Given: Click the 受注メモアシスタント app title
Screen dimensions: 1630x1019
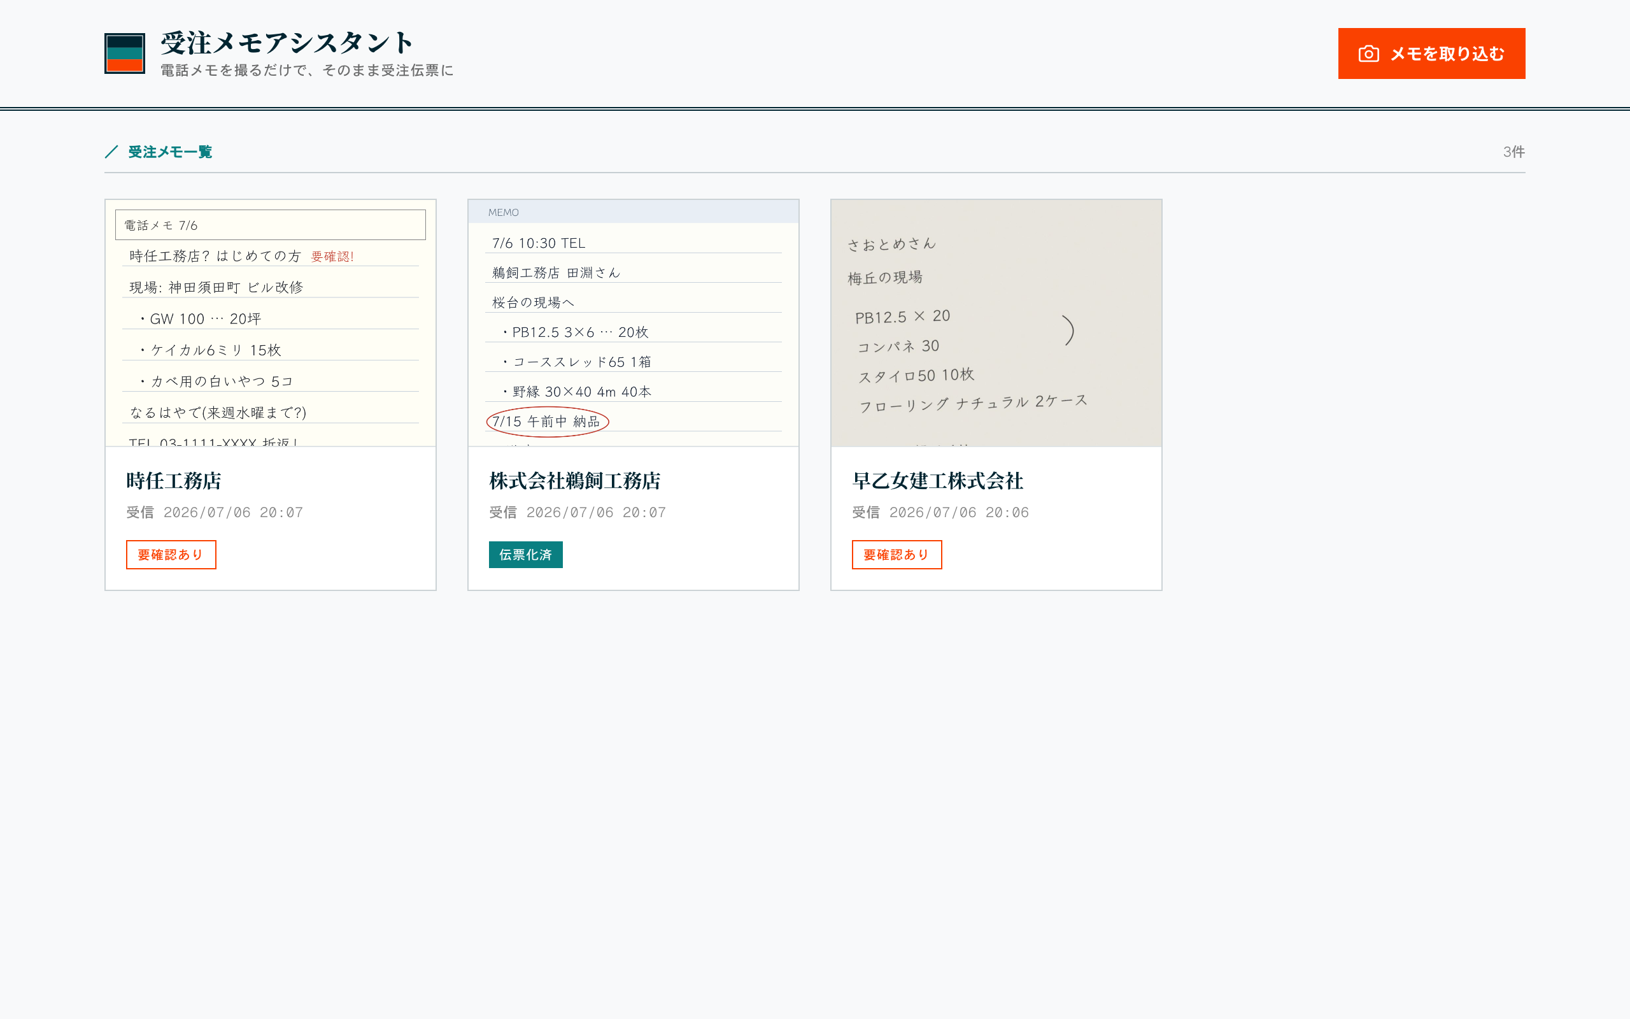Looking at the screenshot, I should [287, 43].
